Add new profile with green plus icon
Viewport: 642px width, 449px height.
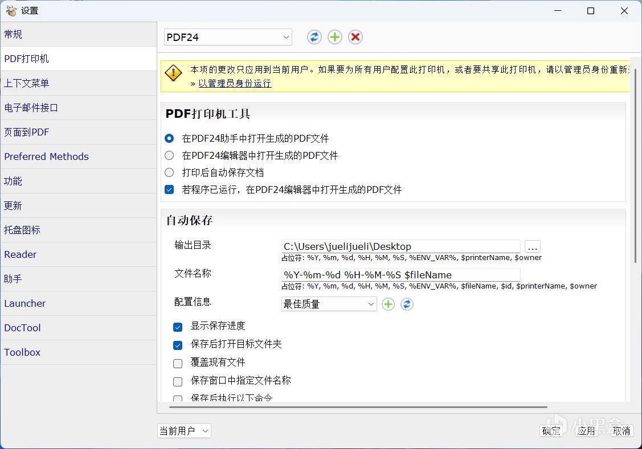click(388, 304)
